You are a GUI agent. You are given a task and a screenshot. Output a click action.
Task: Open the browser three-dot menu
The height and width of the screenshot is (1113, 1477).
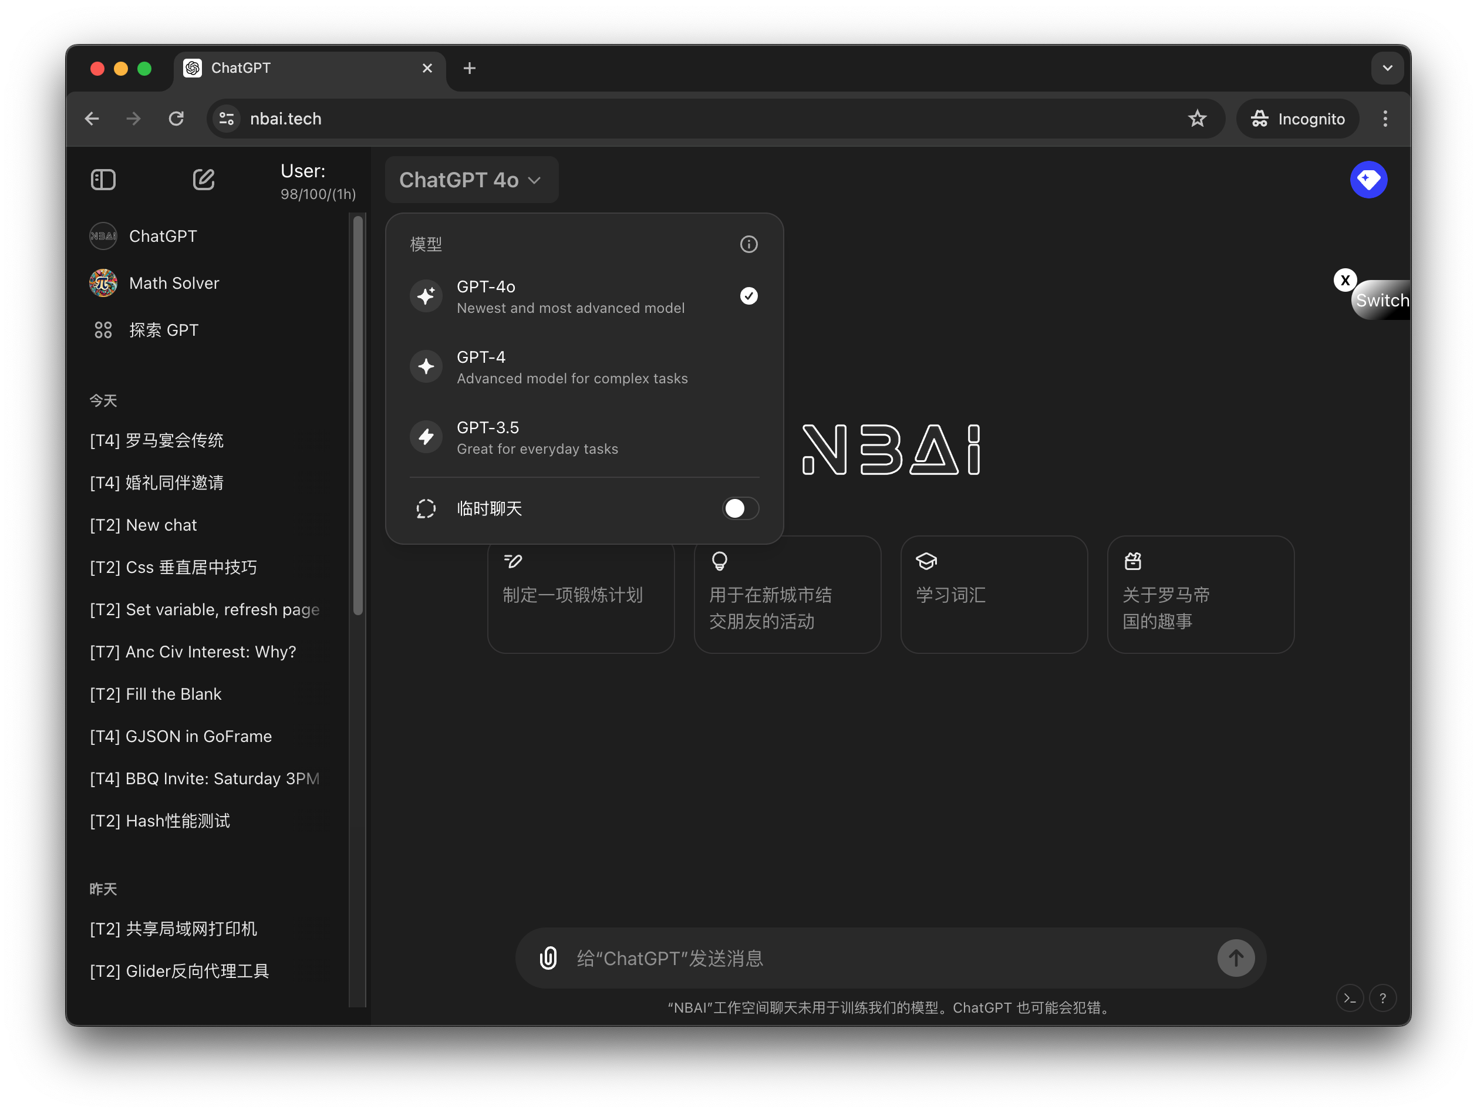[x=1384, y=119]
